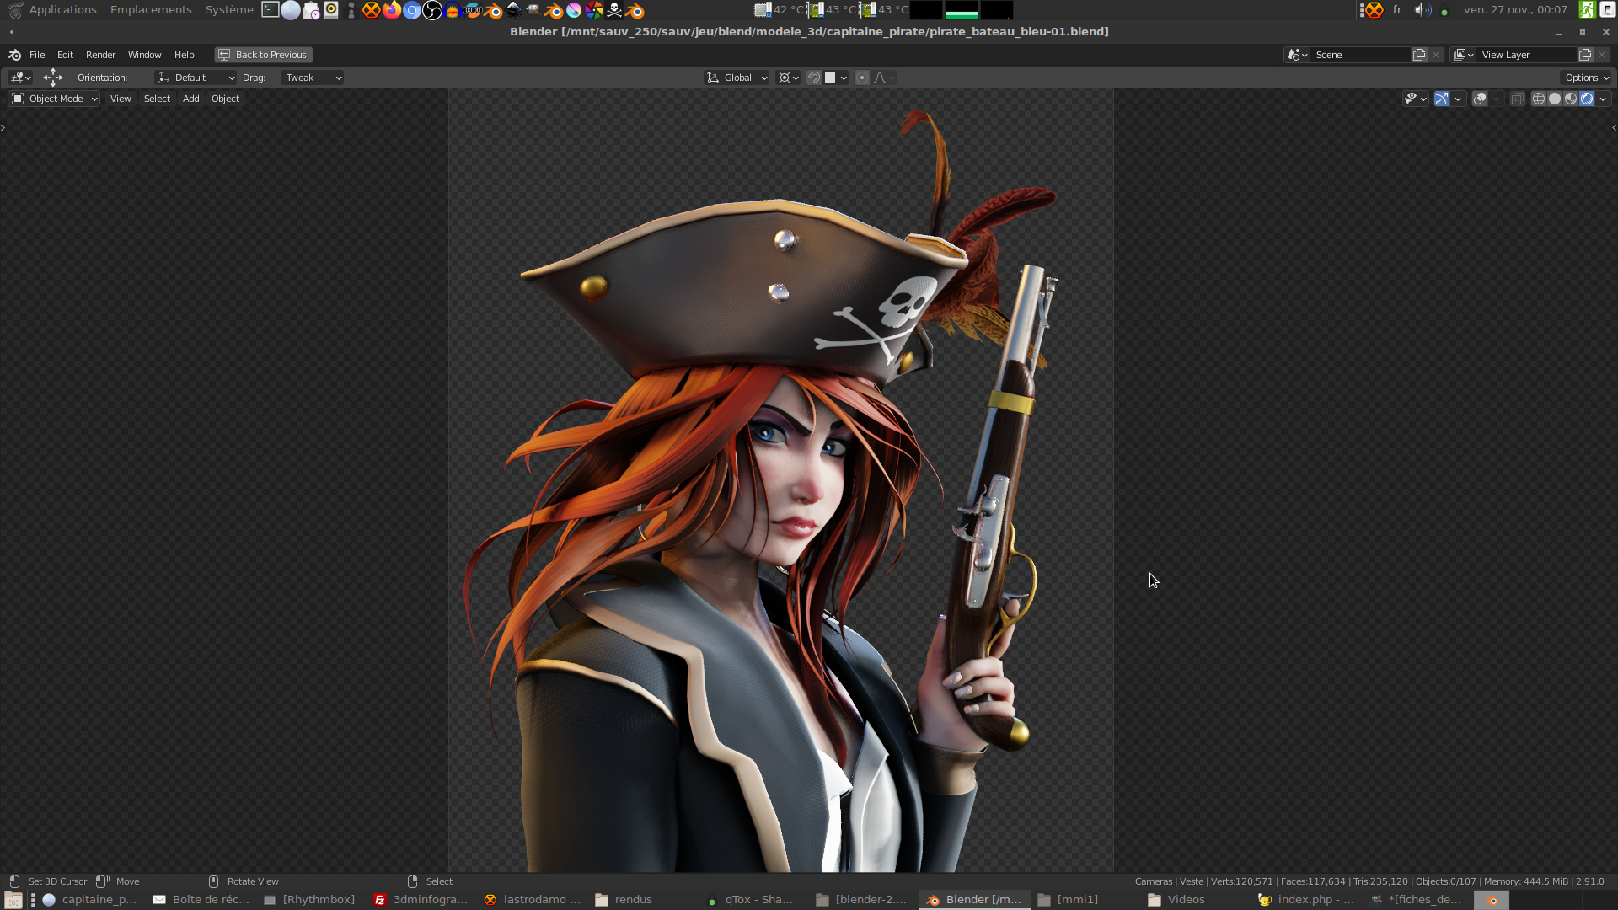Toggle the viewport overlays button
Screen dimensions: 1618x910
(1480, 99)
